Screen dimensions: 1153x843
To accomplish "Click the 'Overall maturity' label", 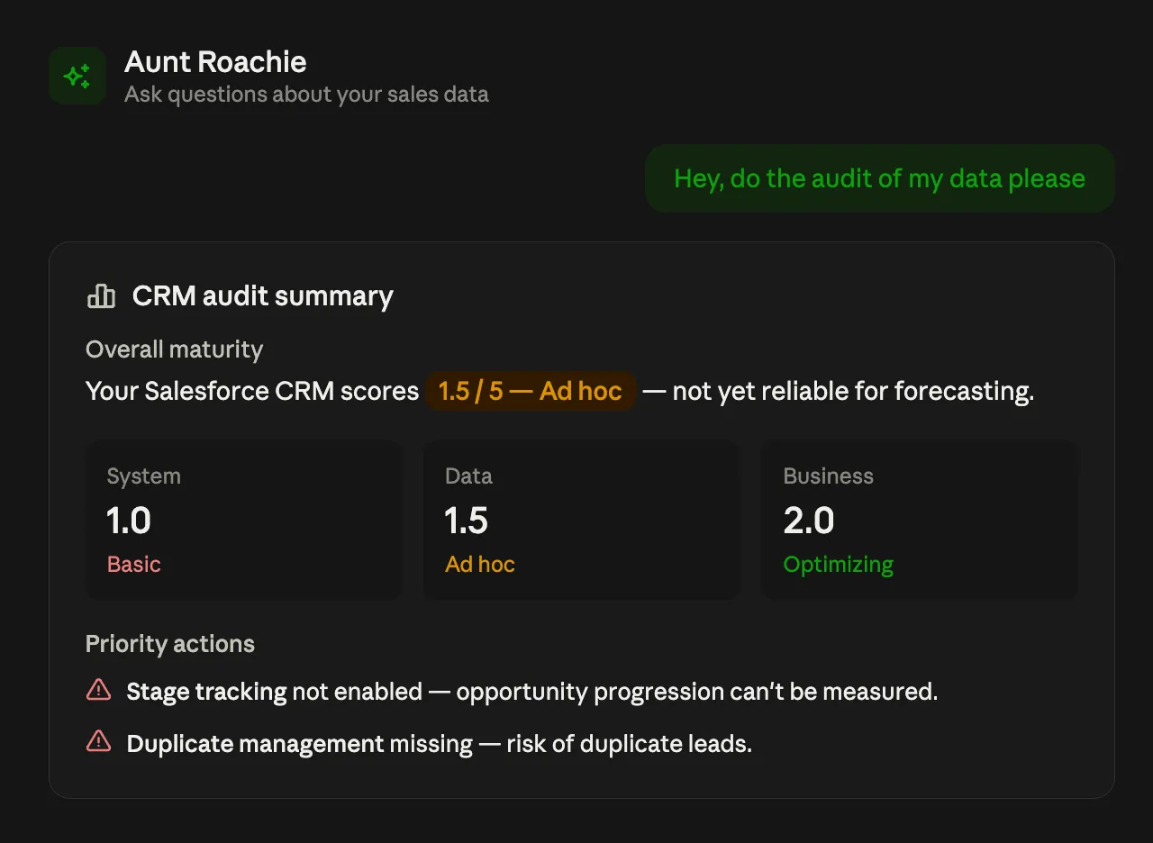I will pyautogui.click(x=175, y=349).
